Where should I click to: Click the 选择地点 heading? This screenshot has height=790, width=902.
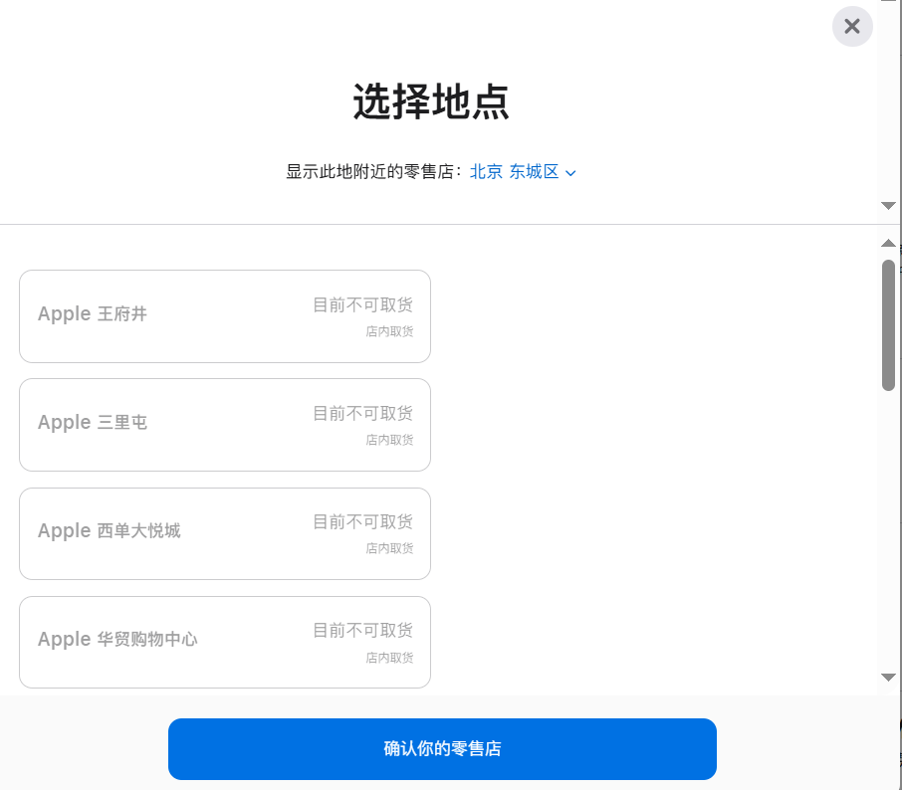coord(431,102)
